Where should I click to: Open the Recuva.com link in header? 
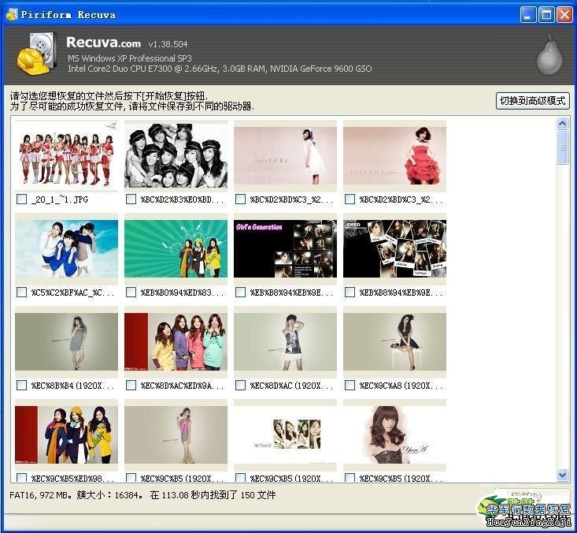(x=103, y=43)
